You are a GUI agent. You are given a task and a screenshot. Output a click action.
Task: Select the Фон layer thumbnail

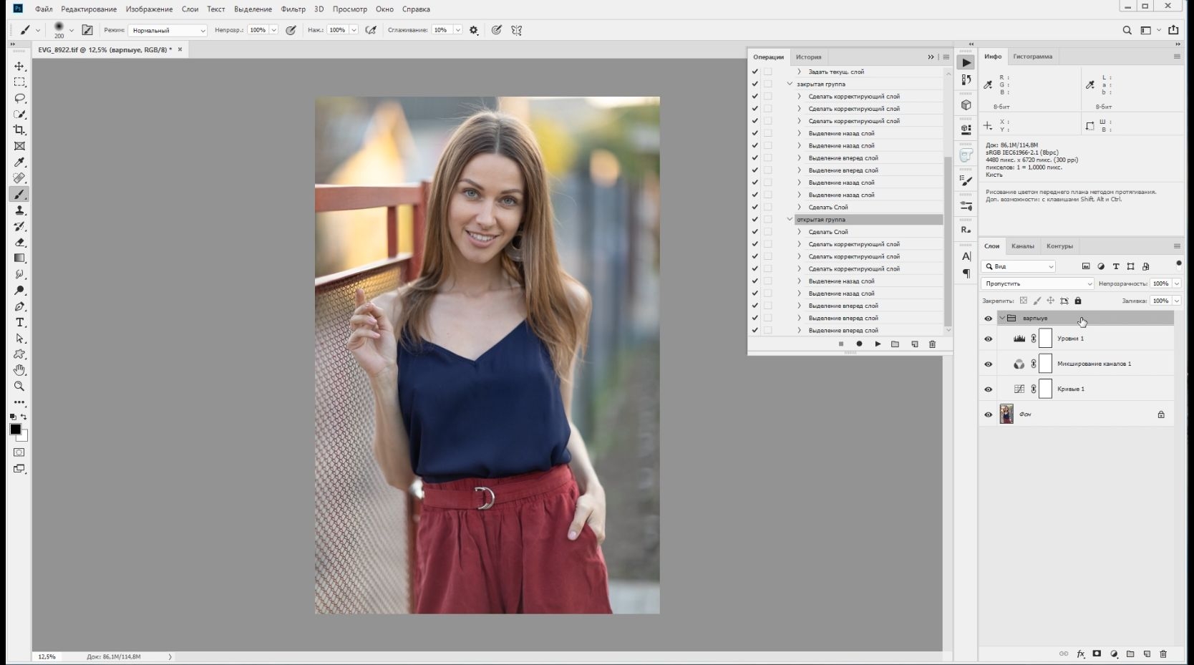tap(1006, 414)
